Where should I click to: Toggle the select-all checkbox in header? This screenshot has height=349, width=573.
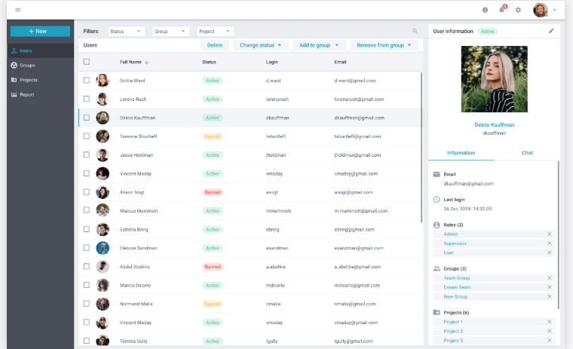[x=87, y=62]
